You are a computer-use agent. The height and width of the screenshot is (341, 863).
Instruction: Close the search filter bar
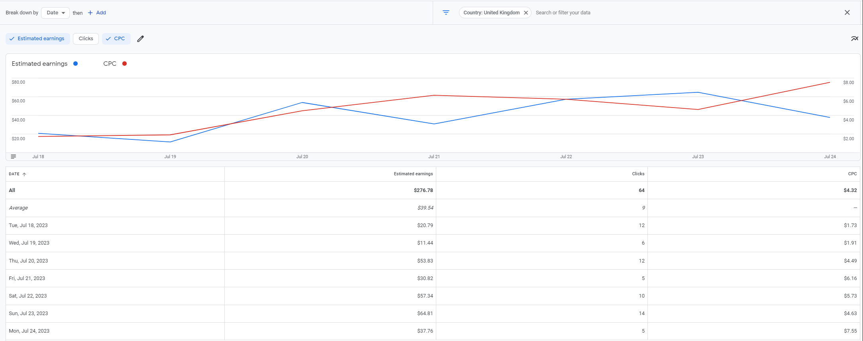pos(847,13)
